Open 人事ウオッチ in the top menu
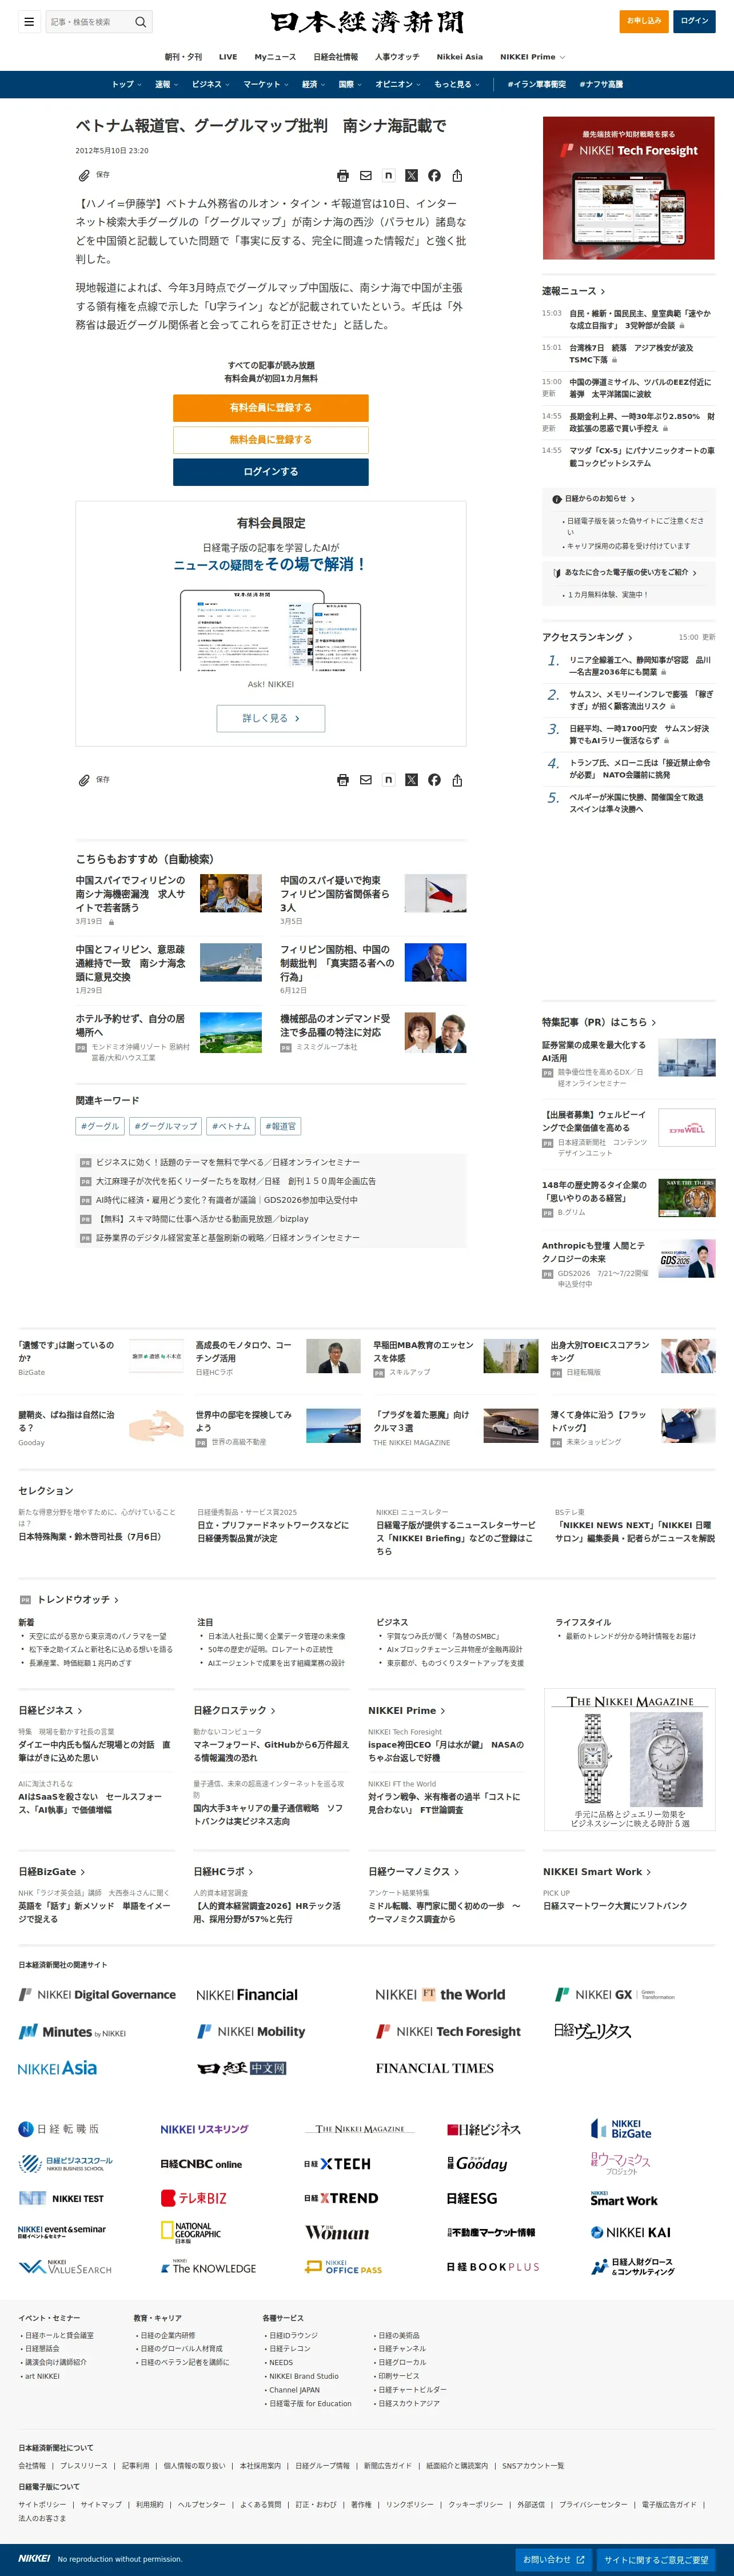734x2576 pixels. coord(397,57)
